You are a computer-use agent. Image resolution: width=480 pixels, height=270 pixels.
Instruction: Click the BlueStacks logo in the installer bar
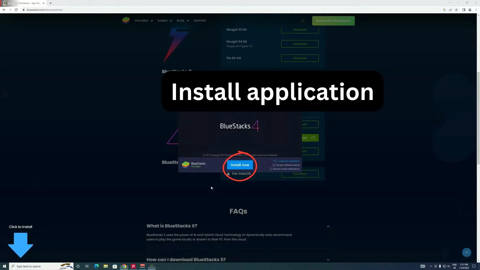coord(185,165)
